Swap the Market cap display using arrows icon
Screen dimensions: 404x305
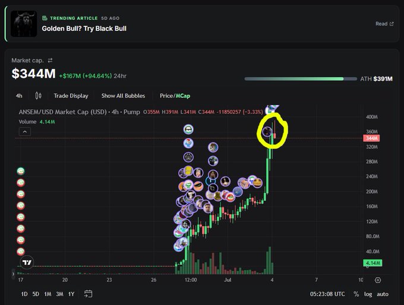(x=50, y=60)
